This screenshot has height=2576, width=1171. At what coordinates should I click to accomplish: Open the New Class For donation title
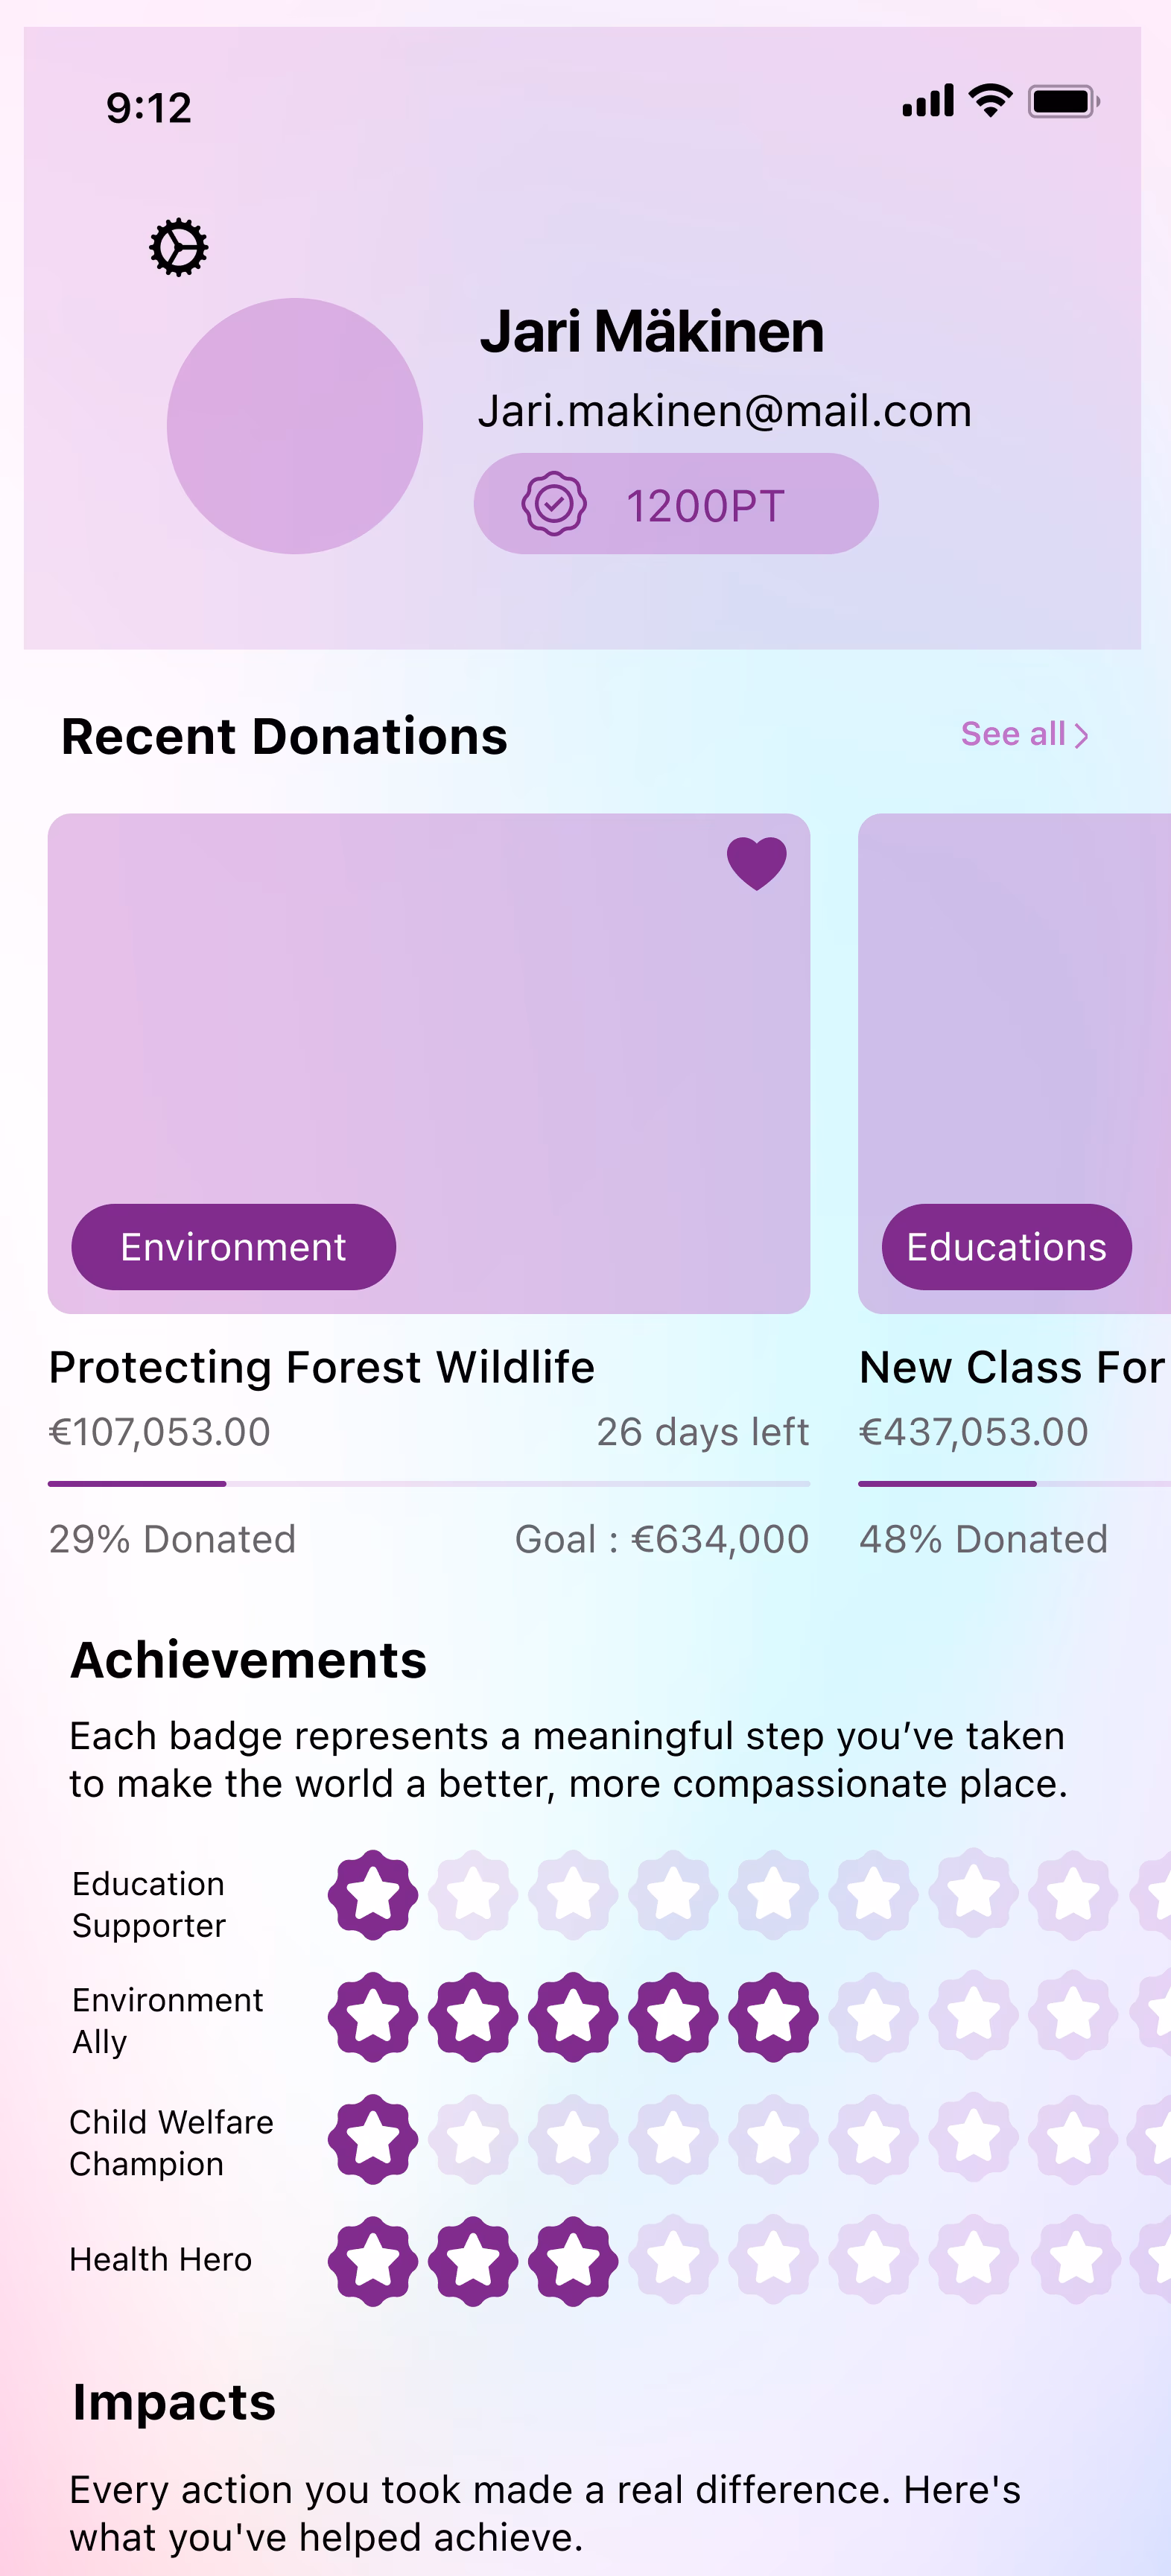tap(1012, 1367)
